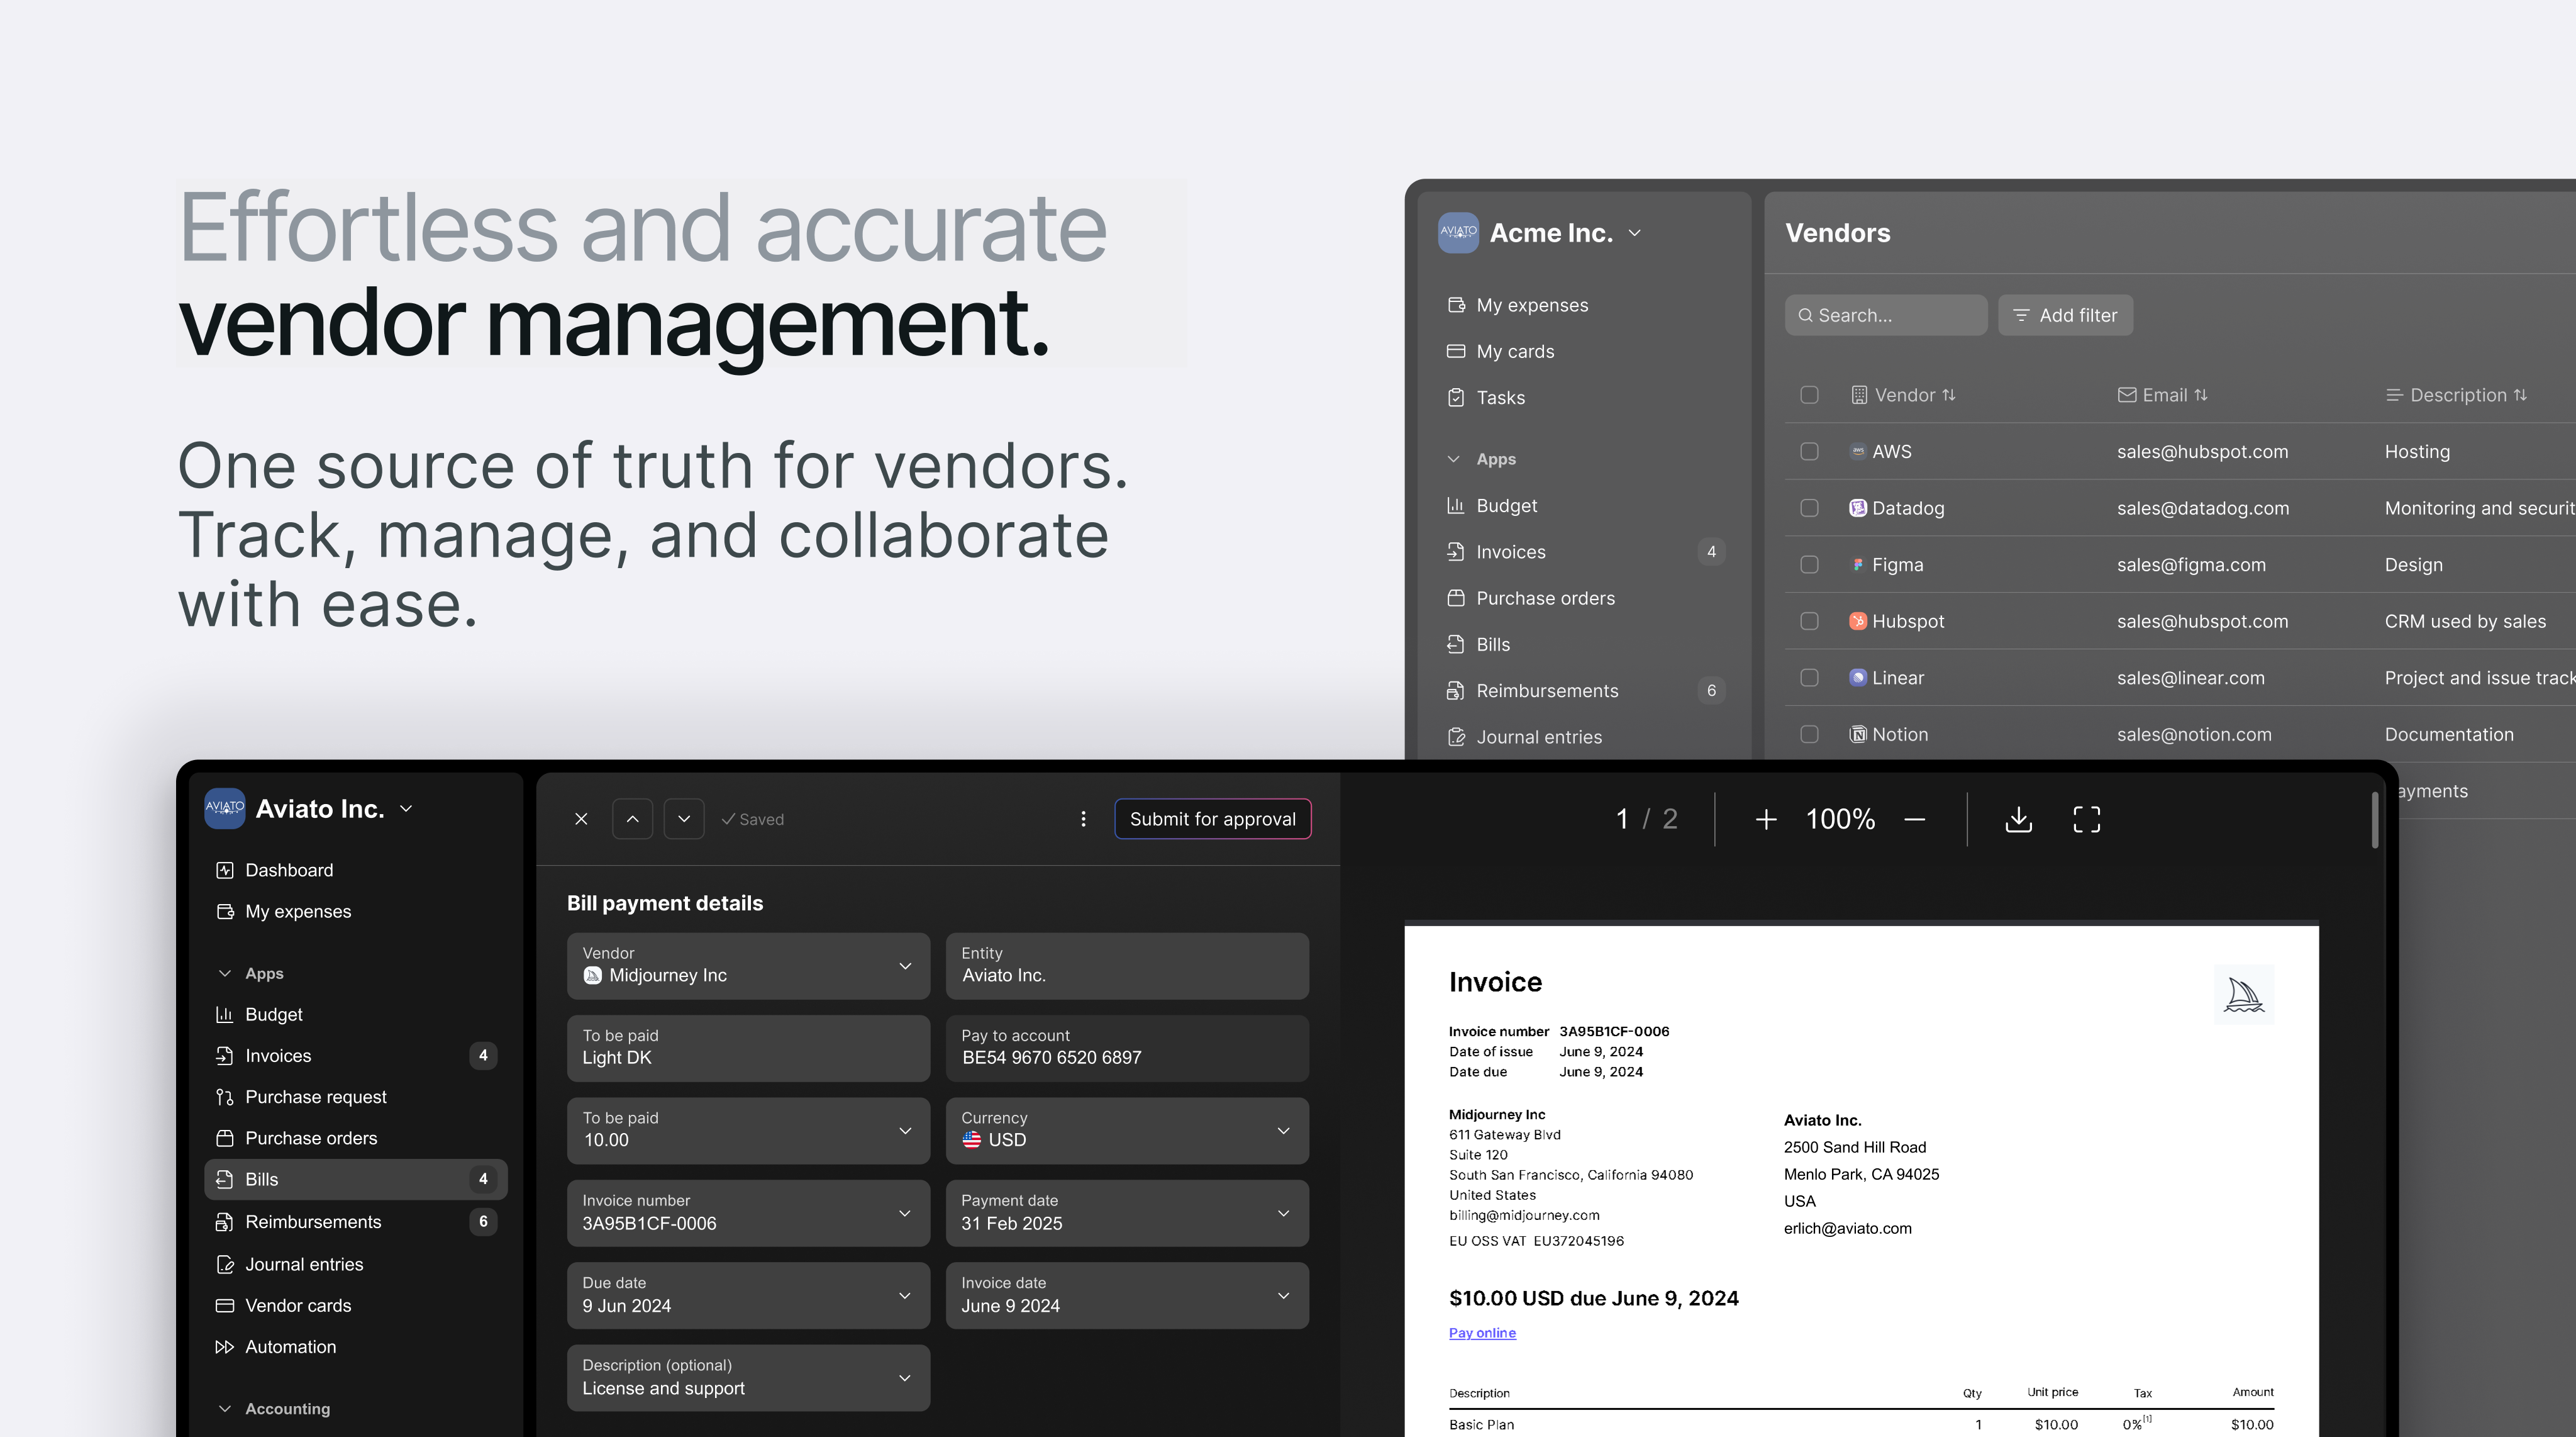Tick the Figma vendor row checkbox
The image size is (2576, 1437).
click(x=1809, y=564)
